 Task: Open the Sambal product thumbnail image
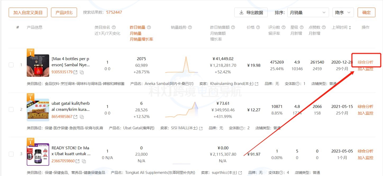[38, 65]
